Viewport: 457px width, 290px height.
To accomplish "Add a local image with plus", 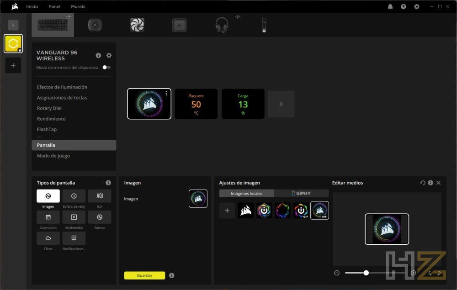I will (227, 211).
